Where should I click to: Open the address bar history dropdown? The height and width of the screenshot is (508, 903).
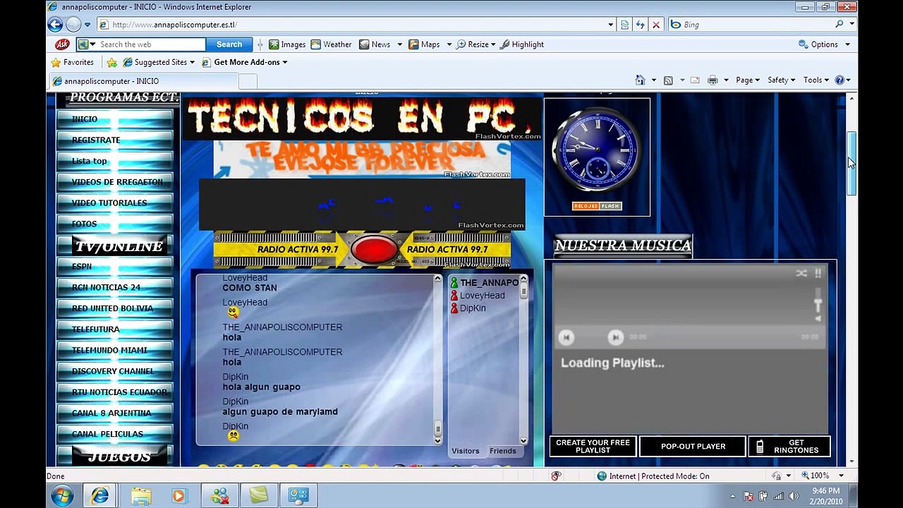click(x=611, y=25)
